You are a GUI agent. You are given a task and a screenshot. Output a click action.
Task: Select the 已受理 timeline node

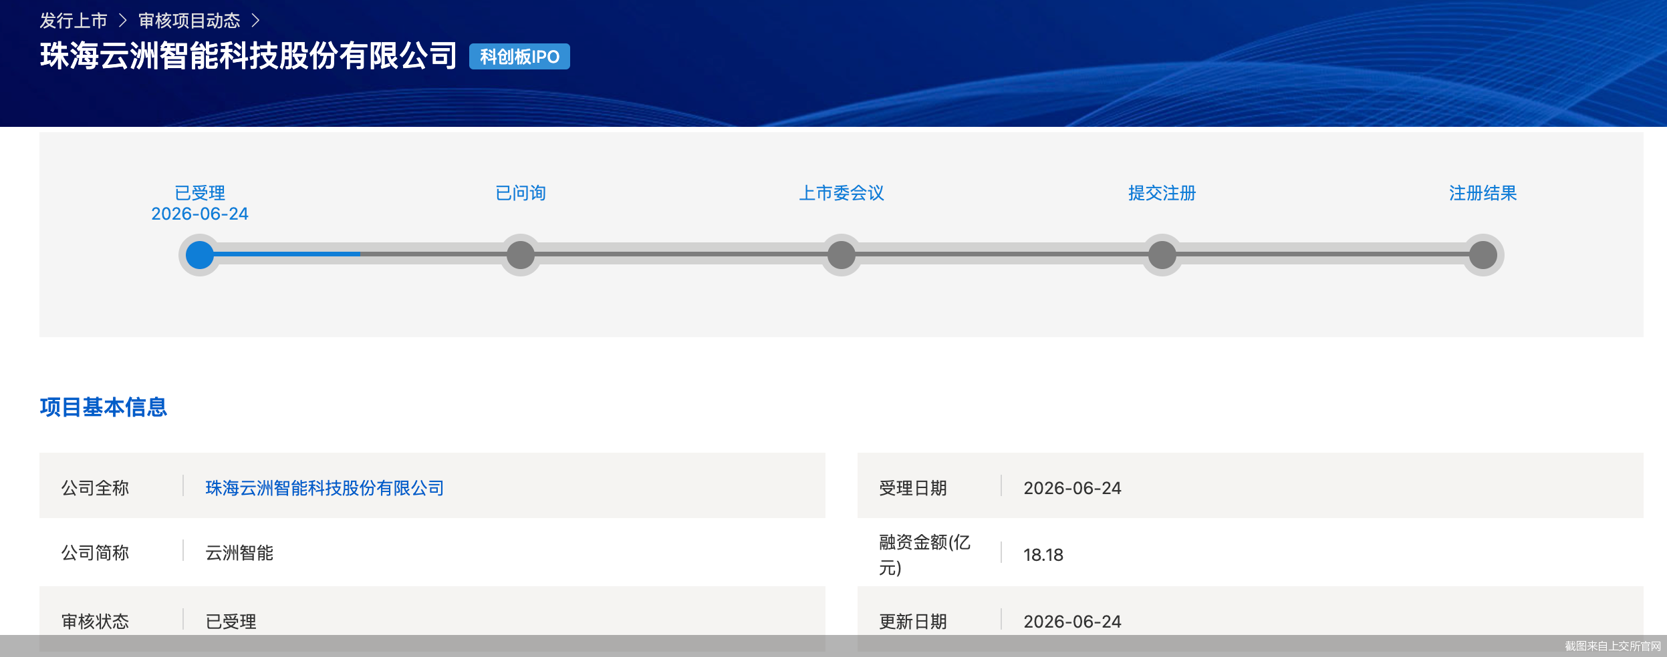[200, 255]
